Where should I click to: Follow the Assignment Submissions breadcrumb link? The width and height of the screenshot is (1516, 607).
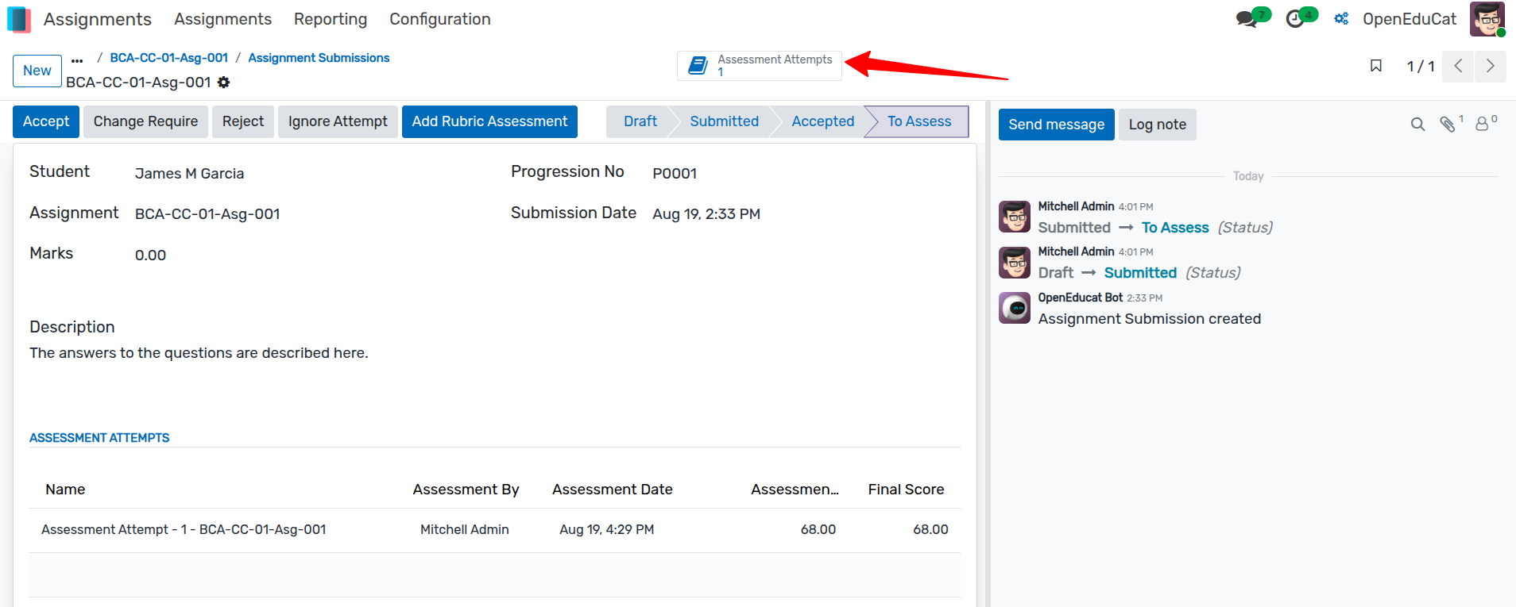pyautogui.click(x=319, y=58)
